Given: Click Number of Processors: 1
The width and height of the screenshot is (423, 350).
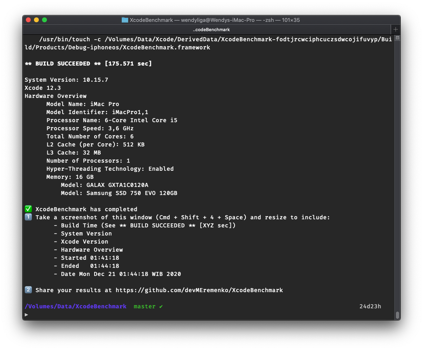Looking at the screenshot, I should [x=88, y=161].
